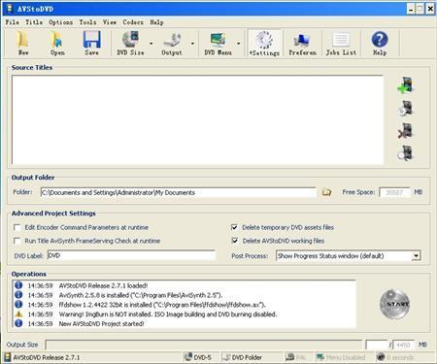The width and height of the screenshot is (437, 364).
Task: Select 'Warning! ImgBurn is NOT installed' text
Action: click(x=168, y=314)
